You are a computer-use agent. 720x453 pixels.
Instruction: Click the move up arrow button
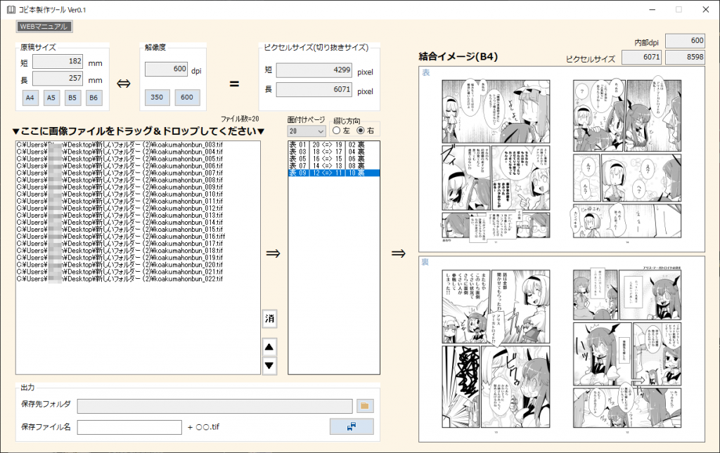click(x=269, y=346)
